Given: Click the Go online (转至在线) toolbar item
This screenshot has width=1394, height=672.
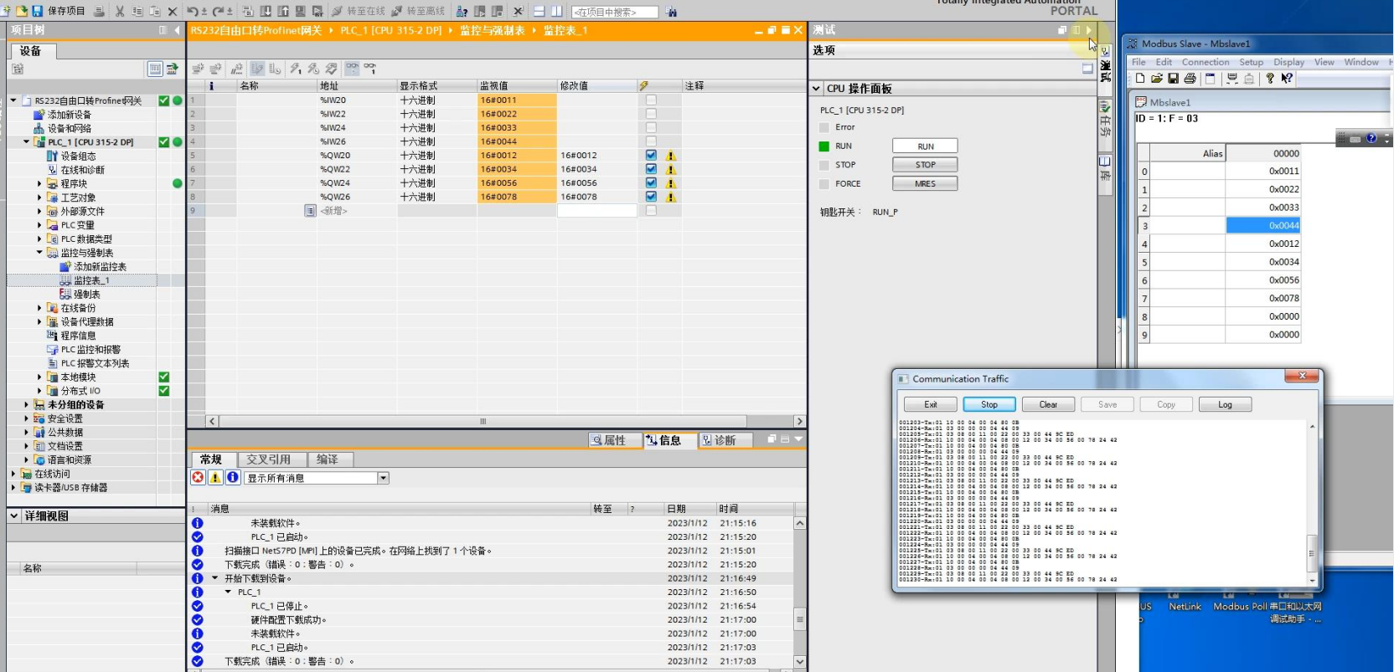Looking at the screenshot, I should tap(358, 11).
